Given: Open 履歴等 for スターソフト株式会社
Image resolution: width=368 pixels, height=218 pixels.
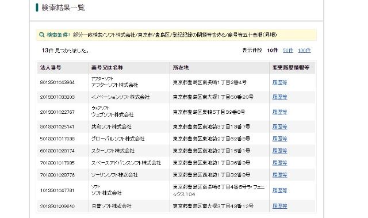Looking at the screenshot, I should pos(280,151).
